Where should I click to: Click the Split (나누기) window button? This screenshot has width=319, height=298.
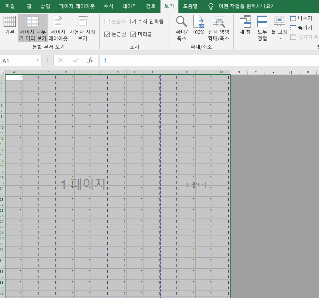click(301, 18)
